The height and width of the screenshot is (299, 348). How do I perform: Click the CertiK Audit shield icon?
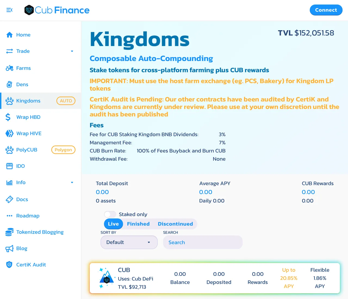[x=10, y=264]
